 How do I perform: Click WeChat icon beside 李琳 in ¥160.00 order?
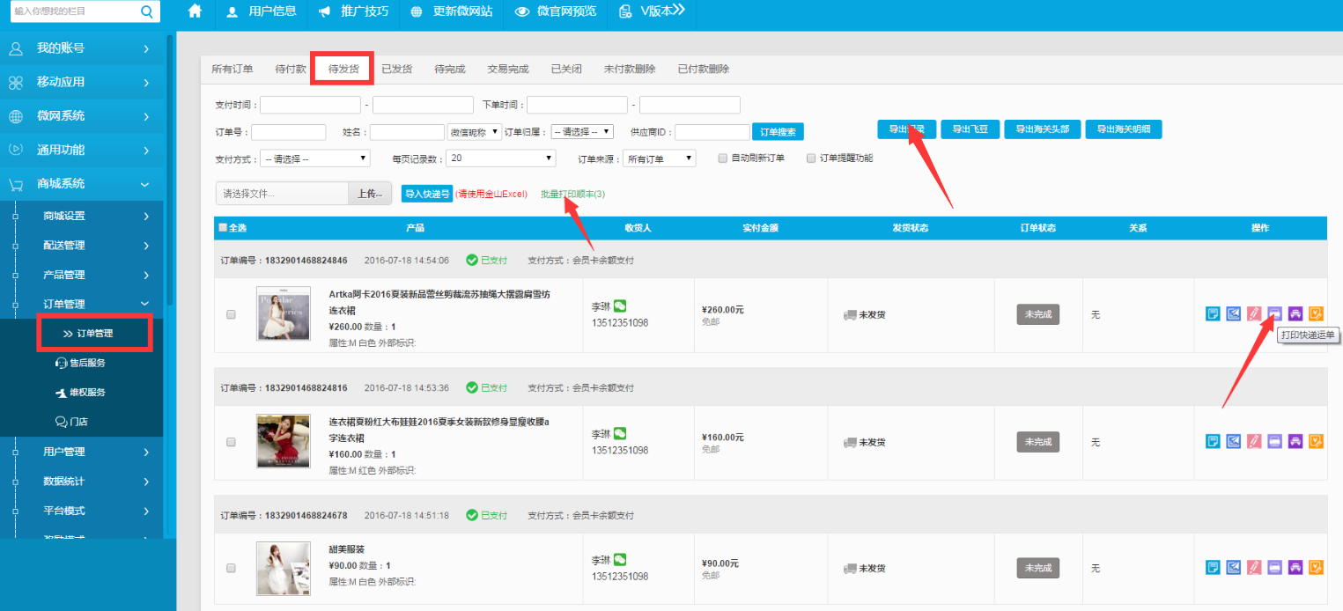click(620, 433)
